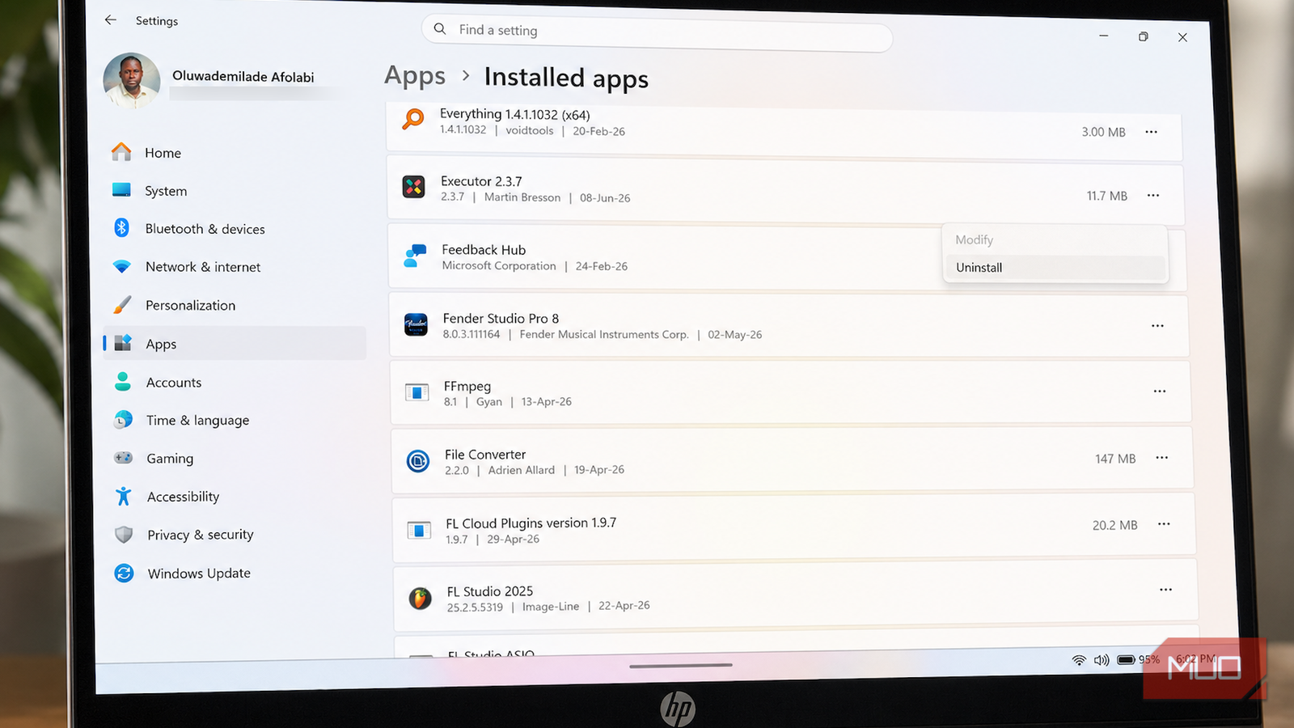Click the Accounts person icon
Image resolution: width=1294 pixels, height=728 pixels.
point(123,382)
